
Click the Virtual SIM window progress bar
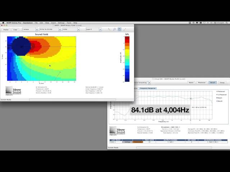174,148
